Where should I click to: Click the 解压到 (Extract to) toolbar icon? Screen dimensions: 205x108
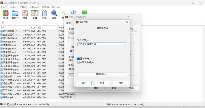tap(15, 13)
